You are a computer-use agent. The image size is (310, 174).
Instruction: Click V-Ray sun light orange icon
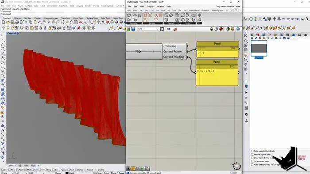160,15
